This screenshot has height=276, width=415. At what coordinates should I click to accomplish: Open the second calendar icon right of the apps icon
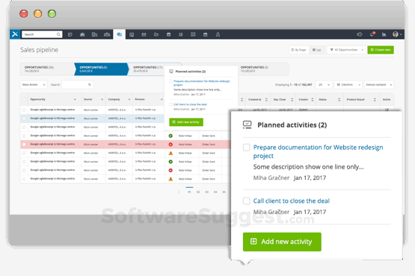(x=205, y=34)
